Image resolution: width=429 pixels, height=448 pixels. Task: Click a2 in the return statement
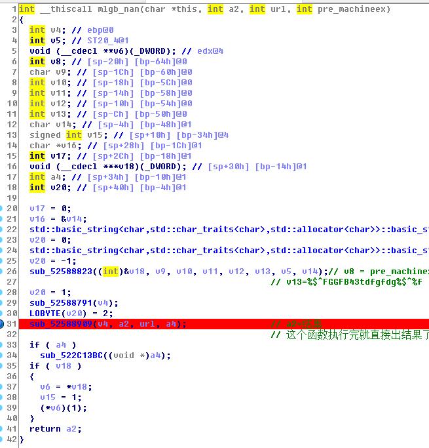click(71, 429)
